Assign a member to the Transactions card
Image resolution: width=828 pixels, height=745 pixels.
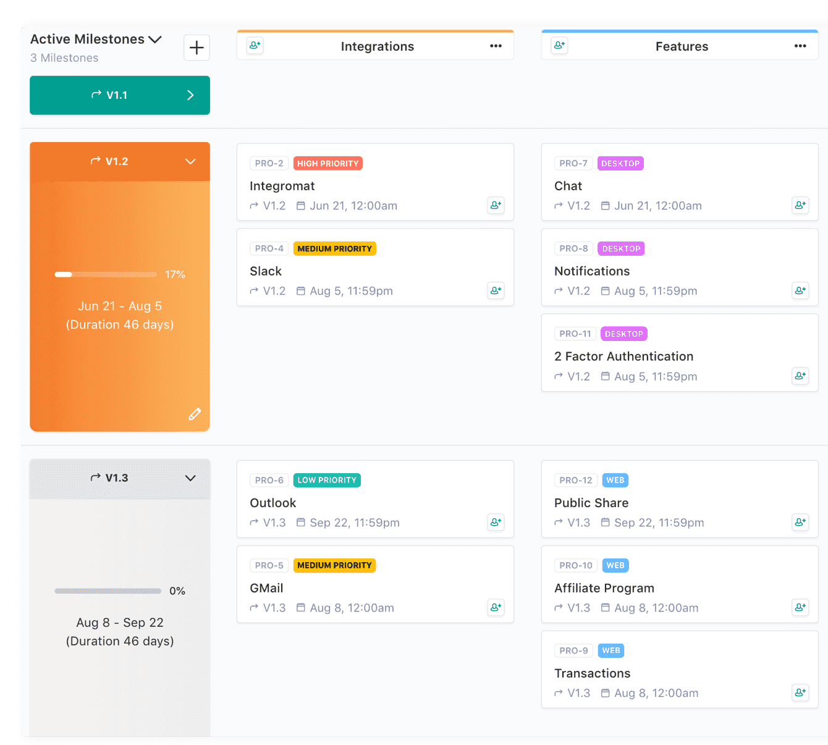tap(800, 692)
